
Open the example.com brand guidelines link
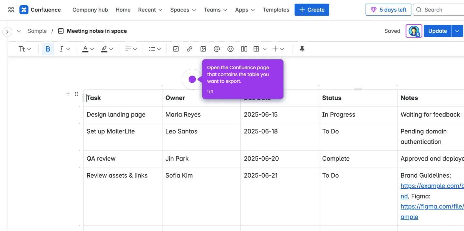[432, 186]
